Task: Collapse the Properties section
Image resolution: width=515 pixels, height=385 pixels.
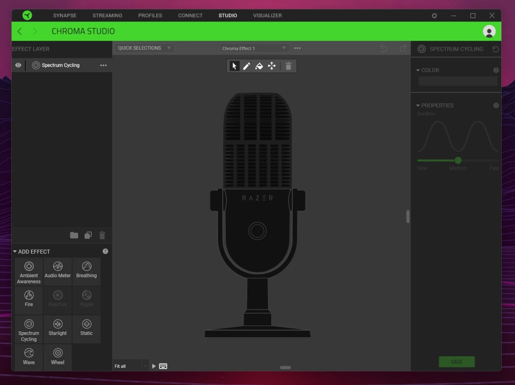Action: pos(418,106)
